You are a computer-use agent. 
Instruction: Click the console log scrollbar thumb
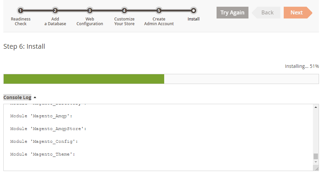(x=316, y=156)
